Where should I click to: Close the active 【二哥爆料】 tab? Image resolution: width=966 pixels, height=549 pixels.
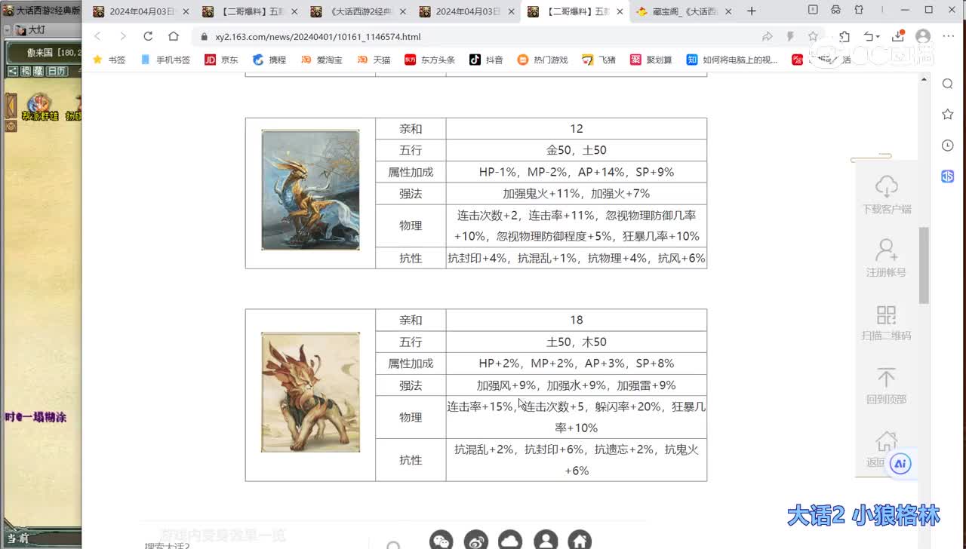click(x=620, y=11)
